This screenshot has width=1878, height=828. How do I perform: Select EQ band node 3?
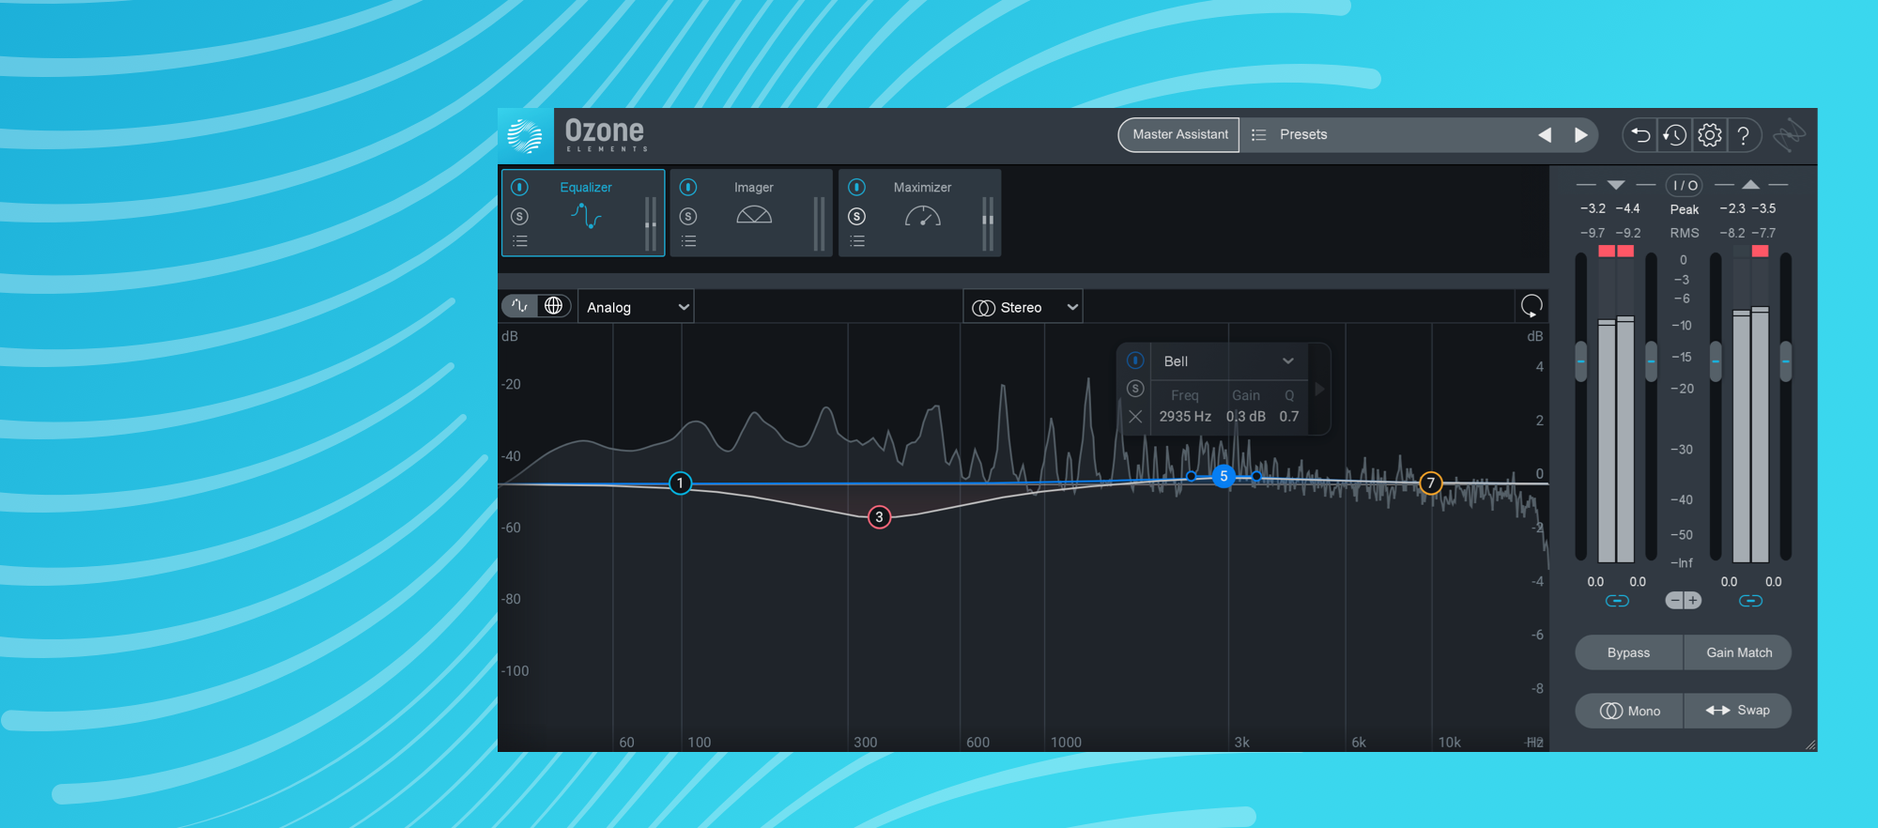(879, 517)
